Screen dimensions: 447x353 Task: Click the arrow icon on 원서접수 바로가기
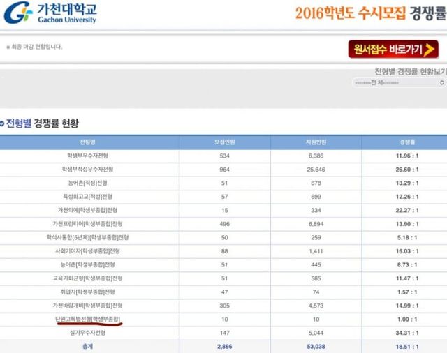(429, 48)
